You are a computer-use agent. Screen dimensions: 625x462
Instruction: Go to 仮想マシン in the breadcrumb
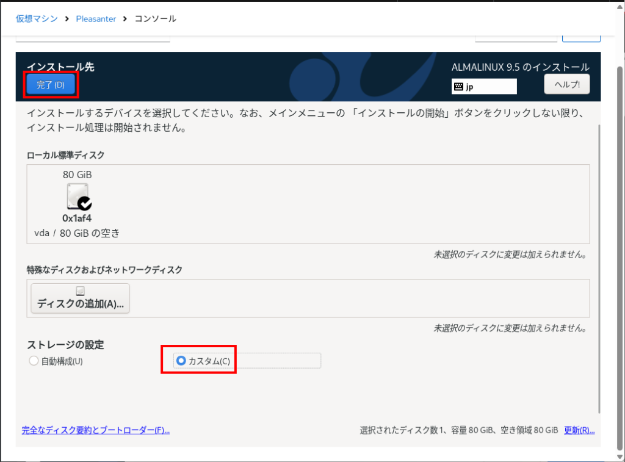(37, 18)
